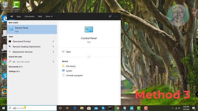Screen dimensions: 198x111
Task: Click the search feedback icon
Action: point(110,16)
